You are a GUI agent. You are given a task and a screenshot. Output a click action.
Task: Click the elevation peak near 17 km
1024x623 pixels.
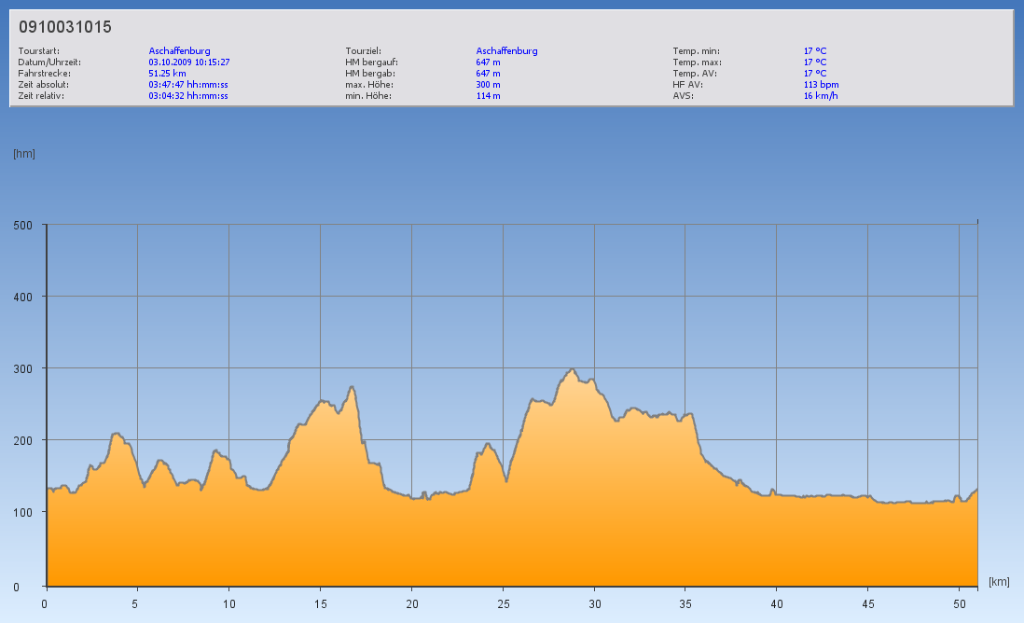tap(352, 387)
